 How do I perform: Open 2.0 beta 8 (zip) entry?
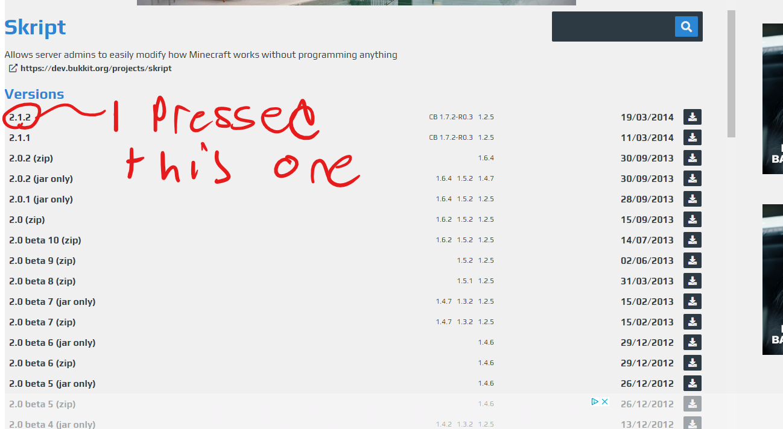click(x=42, y=281)
